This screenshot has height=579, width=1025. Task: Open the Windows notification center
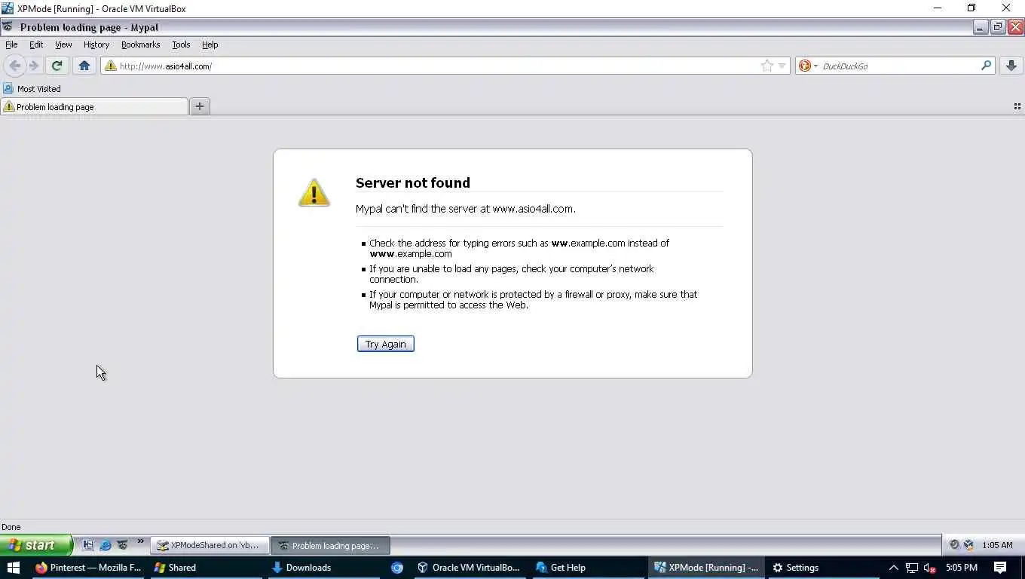[x=1000, y=568]
